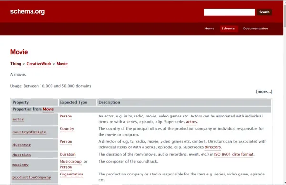286x185 pixels.
Task: Expand the [more...] link
Action: coord(264,91)
